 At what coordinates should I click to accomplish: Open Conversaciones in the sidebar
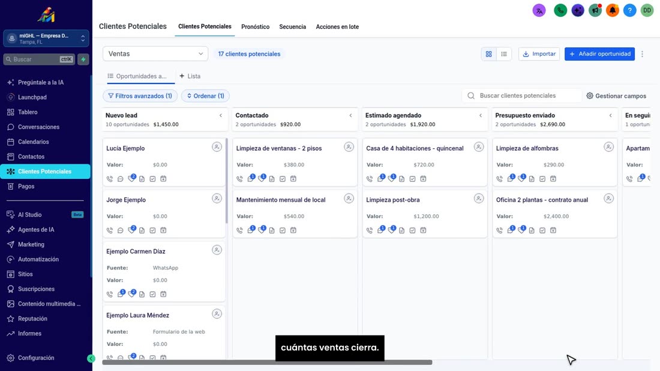coord(39,127)
